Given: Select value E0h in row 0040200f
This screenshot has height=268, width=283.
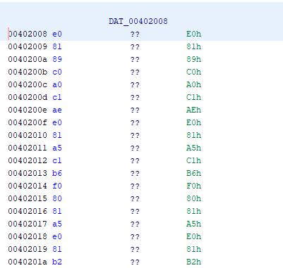Looking at the screenshot, I should coord(193,122).
